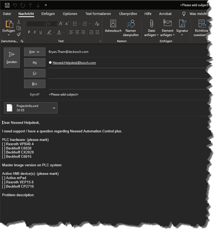The image size is (218, 233).
Task: Expand the Einfügen paste options arrow
Action: click(9, 35)
